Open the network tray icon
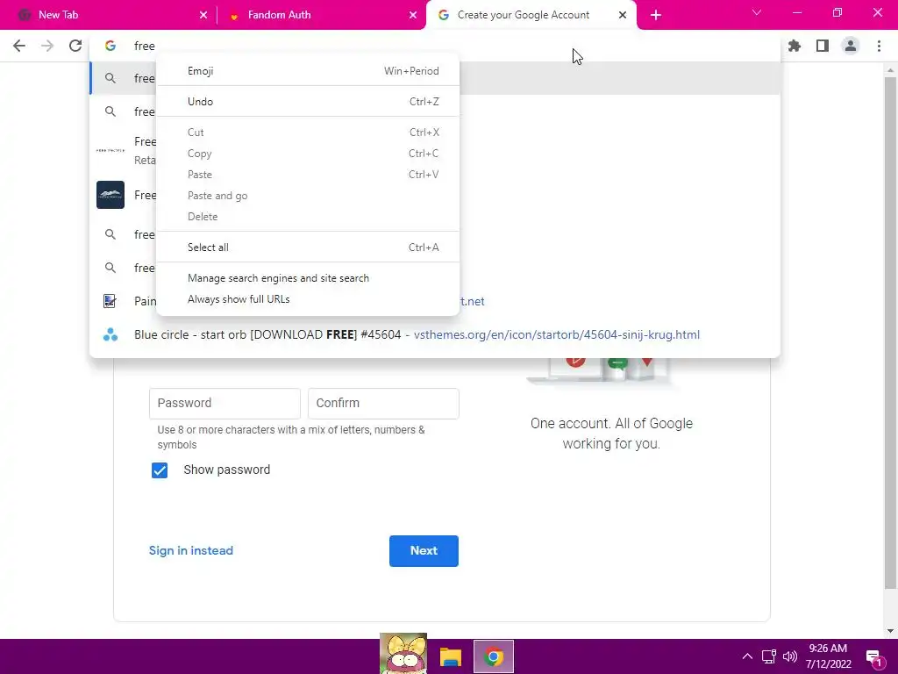Image resolution: width=898 pixels, height=674 pixels. (x=768, y=656)
